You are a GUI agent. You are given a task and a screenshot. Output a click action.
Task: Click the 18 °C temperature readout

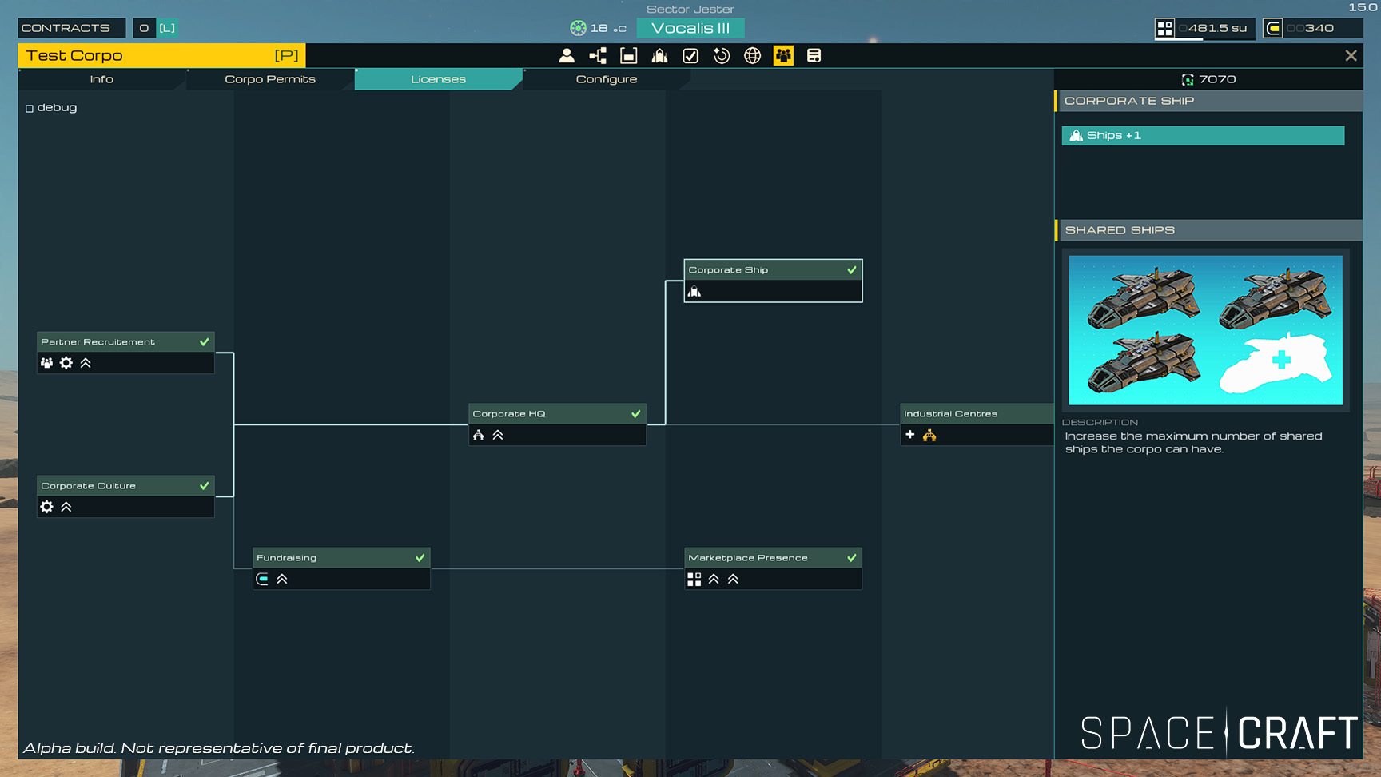click(x=599, y=28)
